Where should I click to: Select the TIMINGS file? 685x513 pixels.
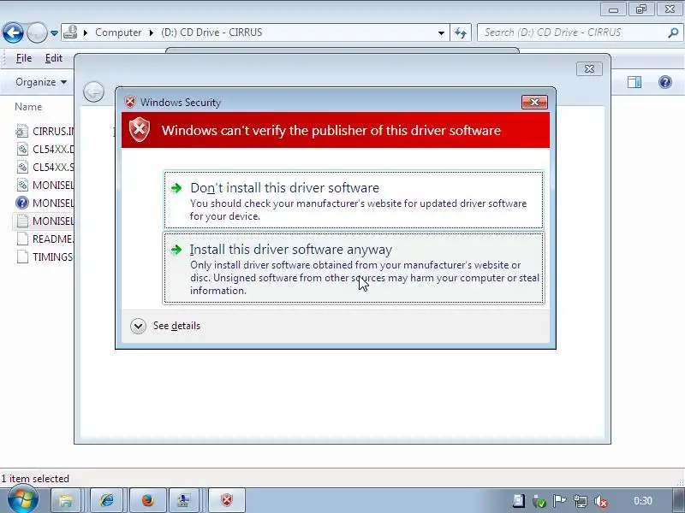pos(45,256)
